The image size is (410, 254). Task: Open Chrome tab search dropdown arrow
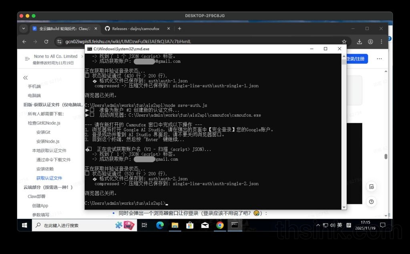click(24, 29)
